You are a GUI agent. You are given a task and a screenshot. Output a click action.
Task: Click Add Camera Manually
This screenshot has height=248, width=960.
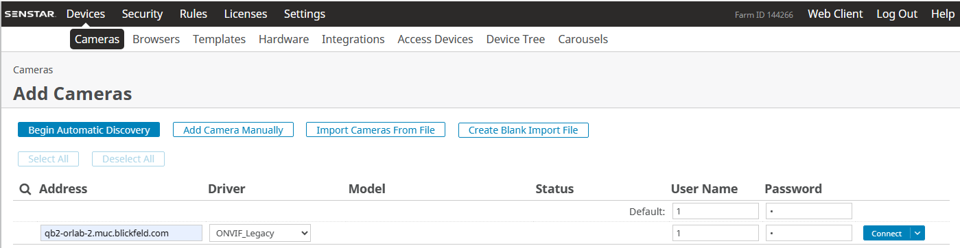233,129
